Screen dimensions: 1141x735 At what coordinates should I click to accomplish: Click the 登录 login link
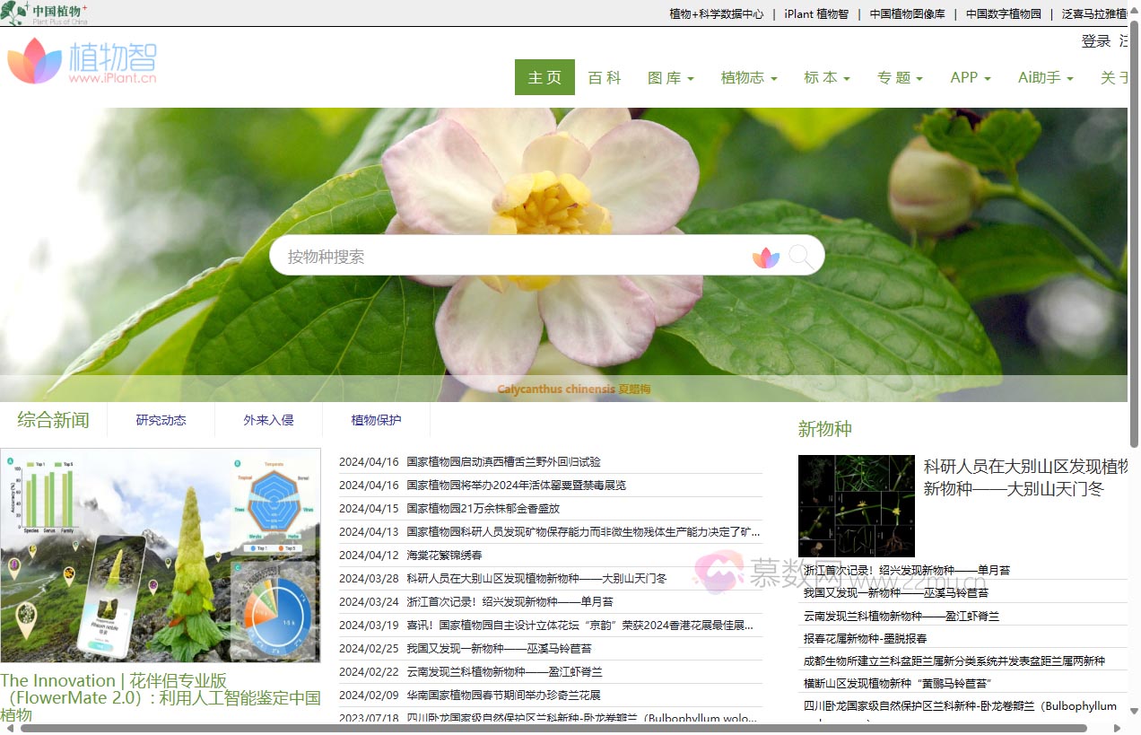pos(1096,41)
